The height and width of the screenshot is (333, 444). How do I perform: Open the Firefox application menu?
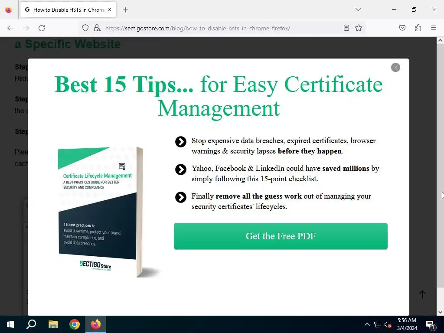point(434,28)
